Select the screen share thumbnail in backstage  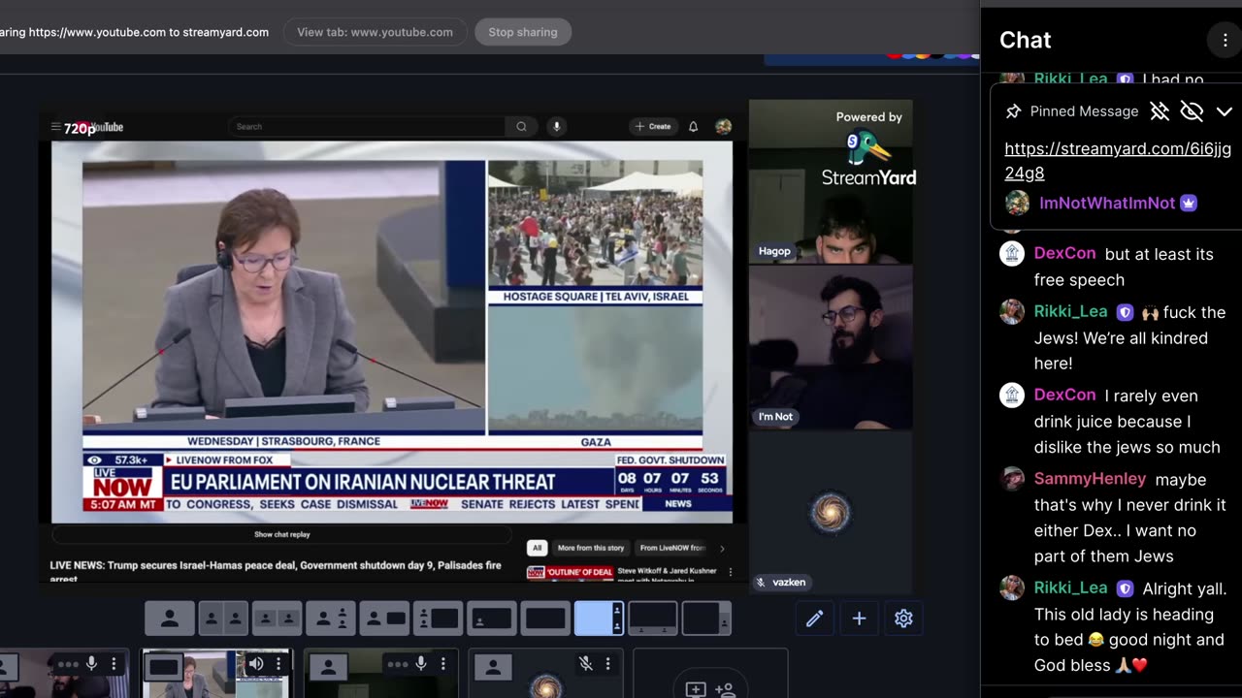click(216, 674)
